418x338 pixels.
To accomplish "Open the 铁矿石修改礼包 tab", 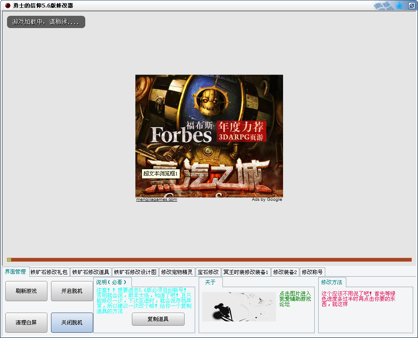I will [x=49, y=272].
